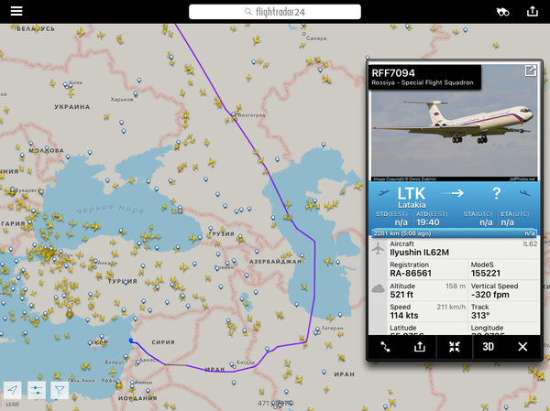Click the Il-62 aircraft photo
550x411 pixels.
click(455, 123)
